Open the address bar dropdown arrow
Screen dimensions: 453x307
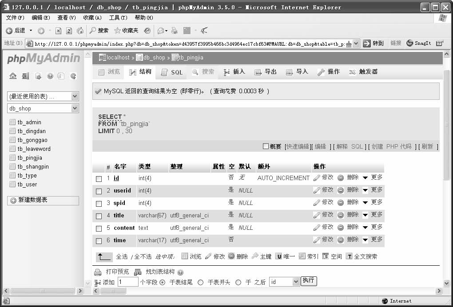point(356,43)
